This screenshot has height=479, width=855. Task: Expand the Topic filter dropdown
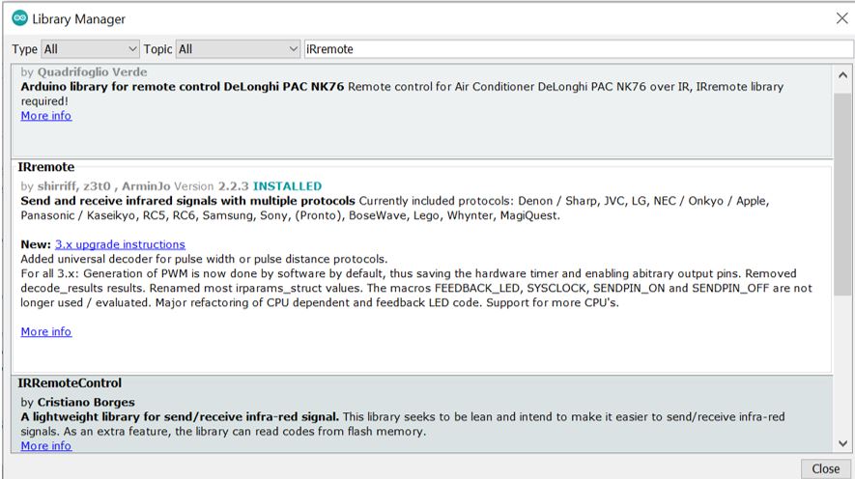click(x=239, y=48)
